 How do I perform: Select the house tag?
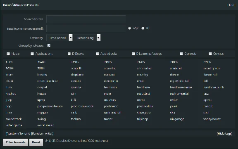[x=42, y=94]
